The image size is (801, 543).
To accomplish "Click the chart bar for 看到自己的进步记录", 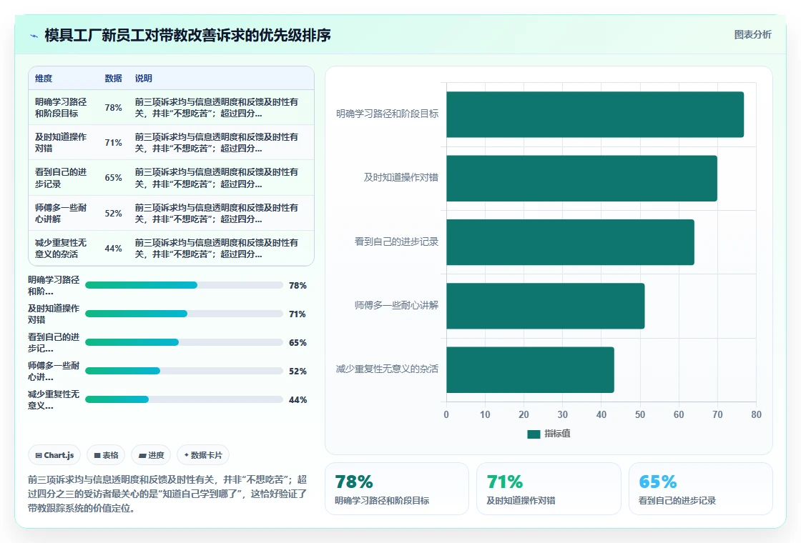I will pos(570,242).
